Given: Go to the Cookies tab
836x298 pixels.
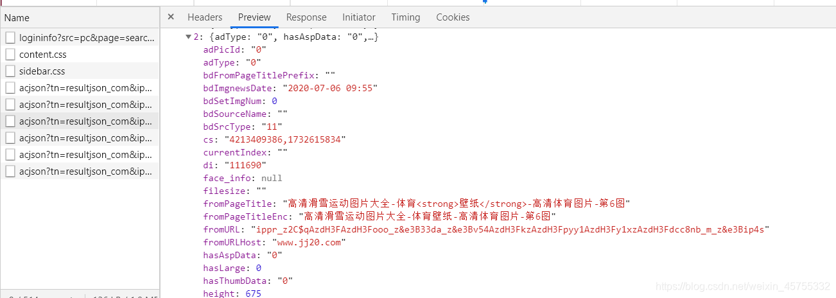Looking at the screenshot, I should pos(453,17).
